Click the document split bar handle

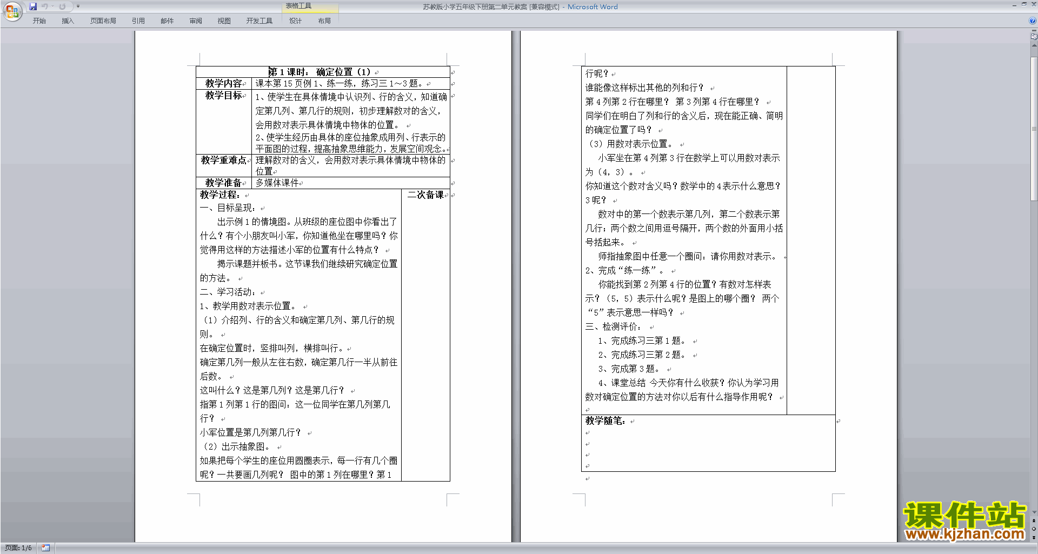click(x=1034, y=31)
